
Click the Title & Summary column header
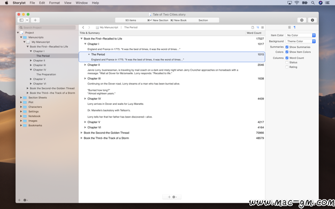click(90, 33)
